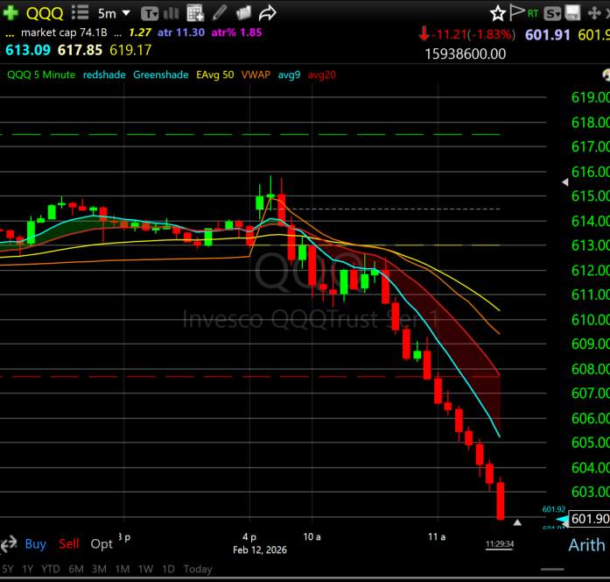Image resolution: width=610 pixels, height=582 pixels.
Task: Click the Buy button
Action: tap(35, 543)
